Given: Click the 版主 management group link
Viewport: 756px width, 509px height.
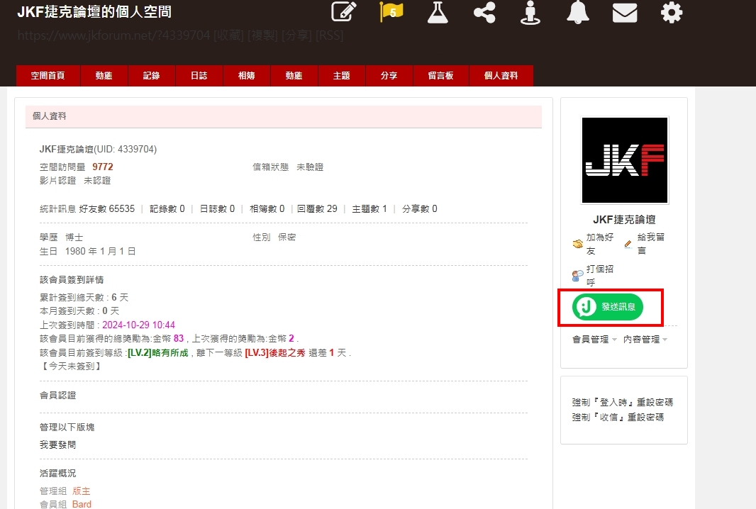Looking at the screenshot, I should [x=81, y=491].
